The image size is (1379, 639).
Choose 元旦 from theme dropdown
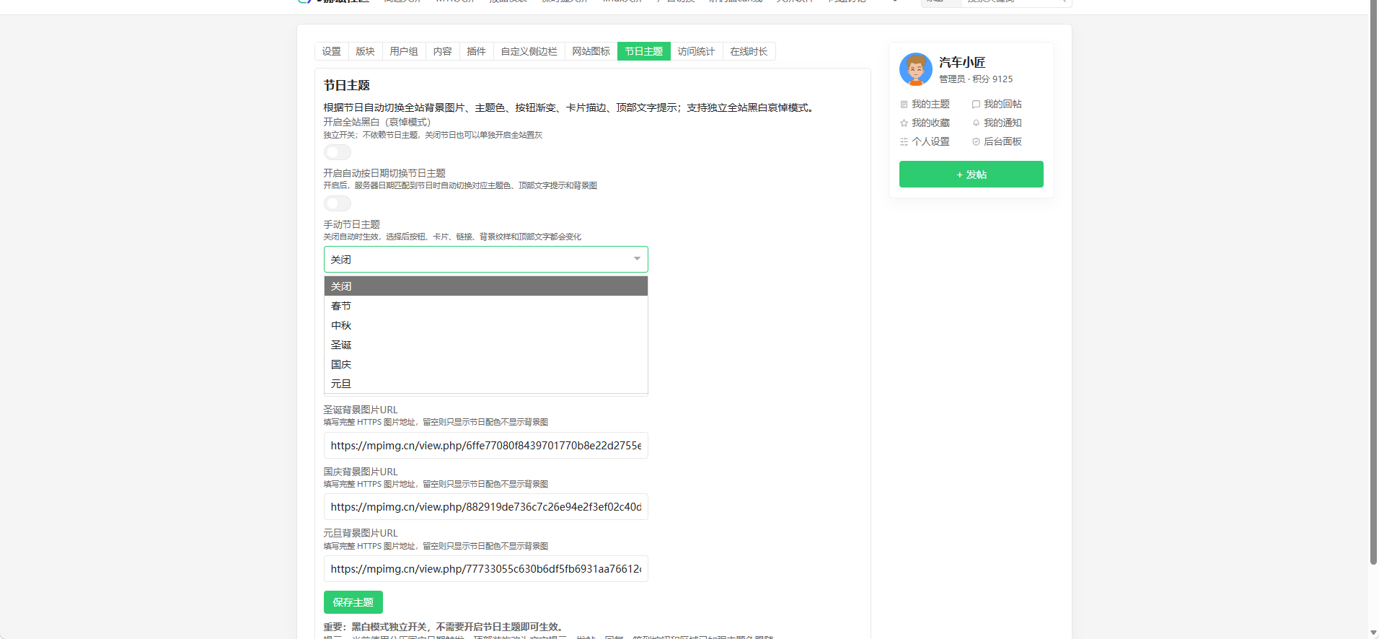tap(486, 384)
